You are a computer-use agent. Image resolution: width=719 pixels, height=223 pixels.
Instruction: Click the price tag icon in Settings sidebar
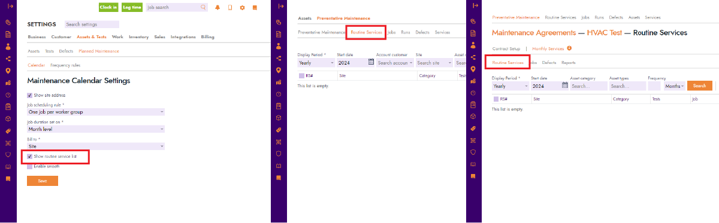pos(8,130)
